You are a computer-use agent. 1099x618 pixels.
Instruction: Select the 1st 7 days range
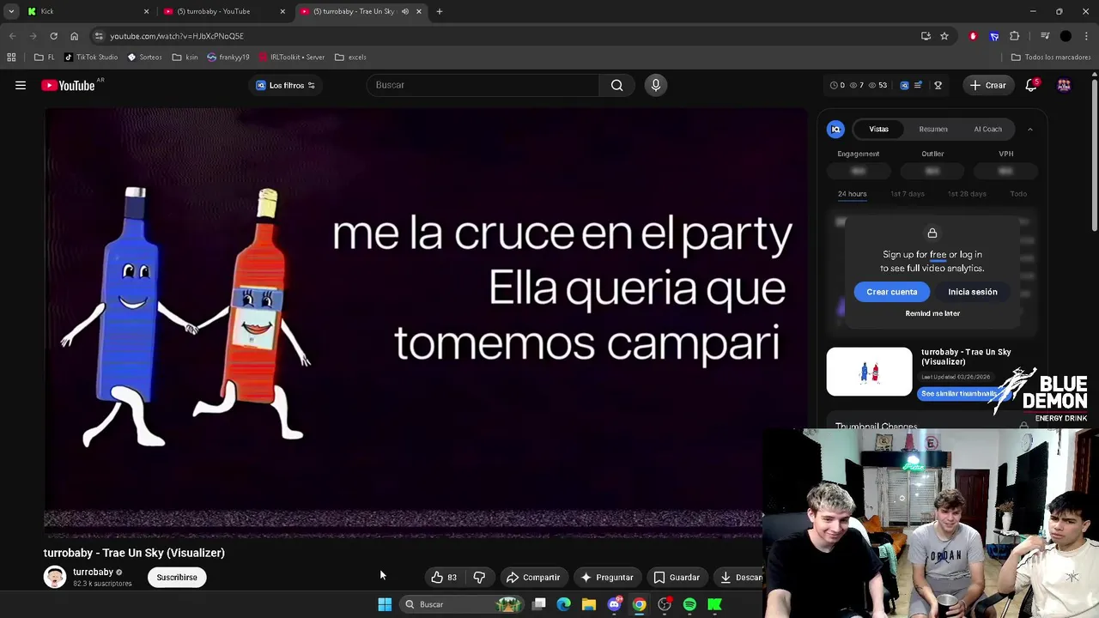click(907, 194)
